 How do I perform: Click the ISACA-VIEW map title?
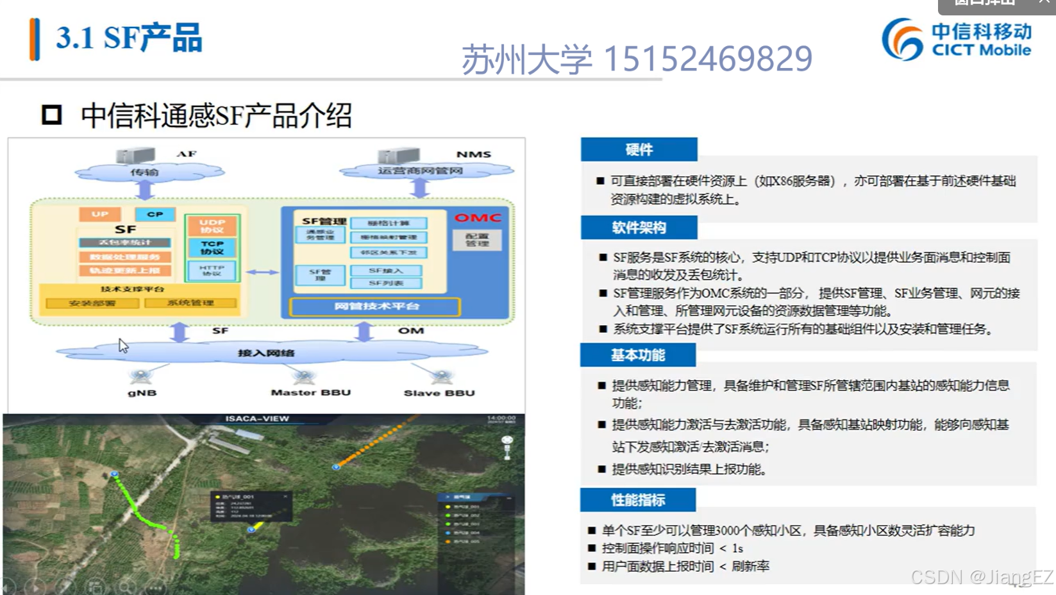tap(257, 419)
